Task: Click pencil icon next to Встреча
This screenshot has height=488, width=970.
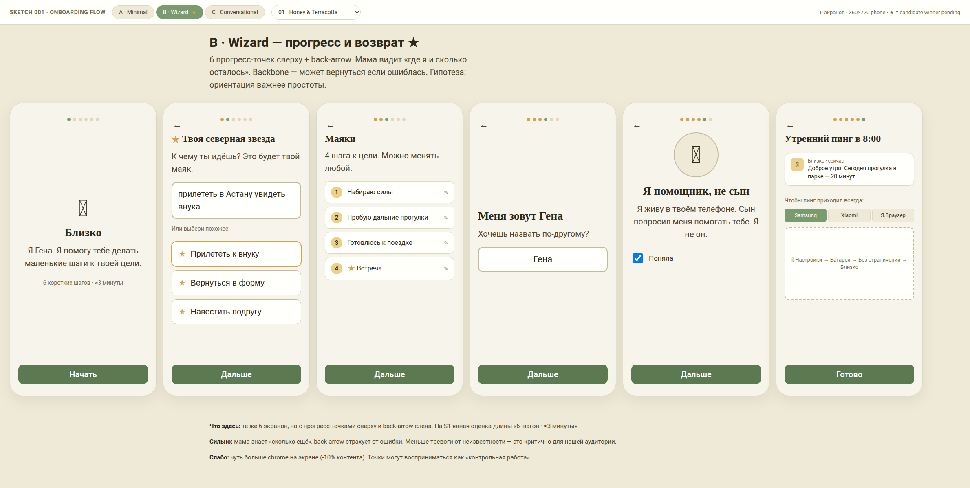Action: click(x=446, y=268)
